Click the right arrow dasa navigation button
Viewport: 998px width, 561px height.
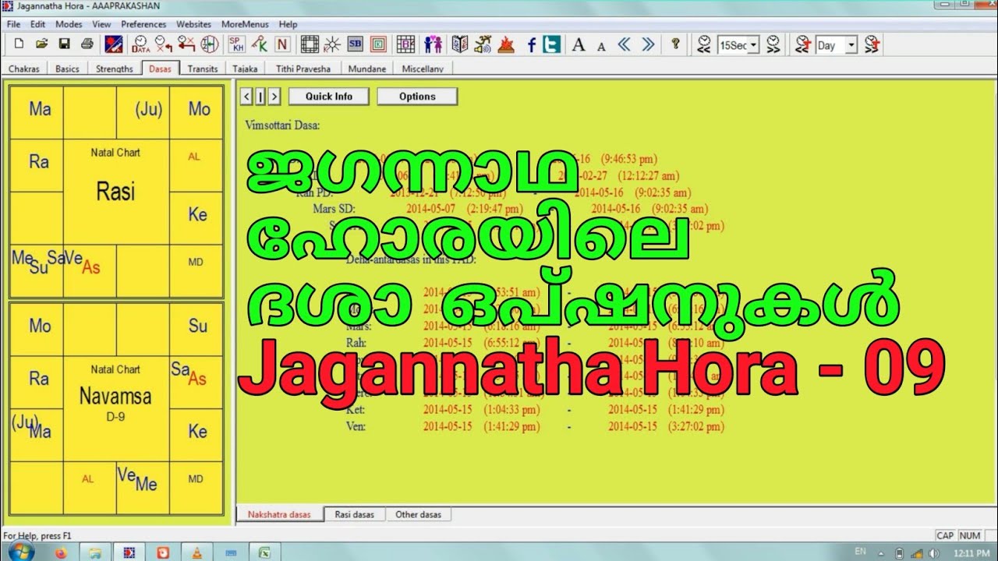click(x=274, y=97)
